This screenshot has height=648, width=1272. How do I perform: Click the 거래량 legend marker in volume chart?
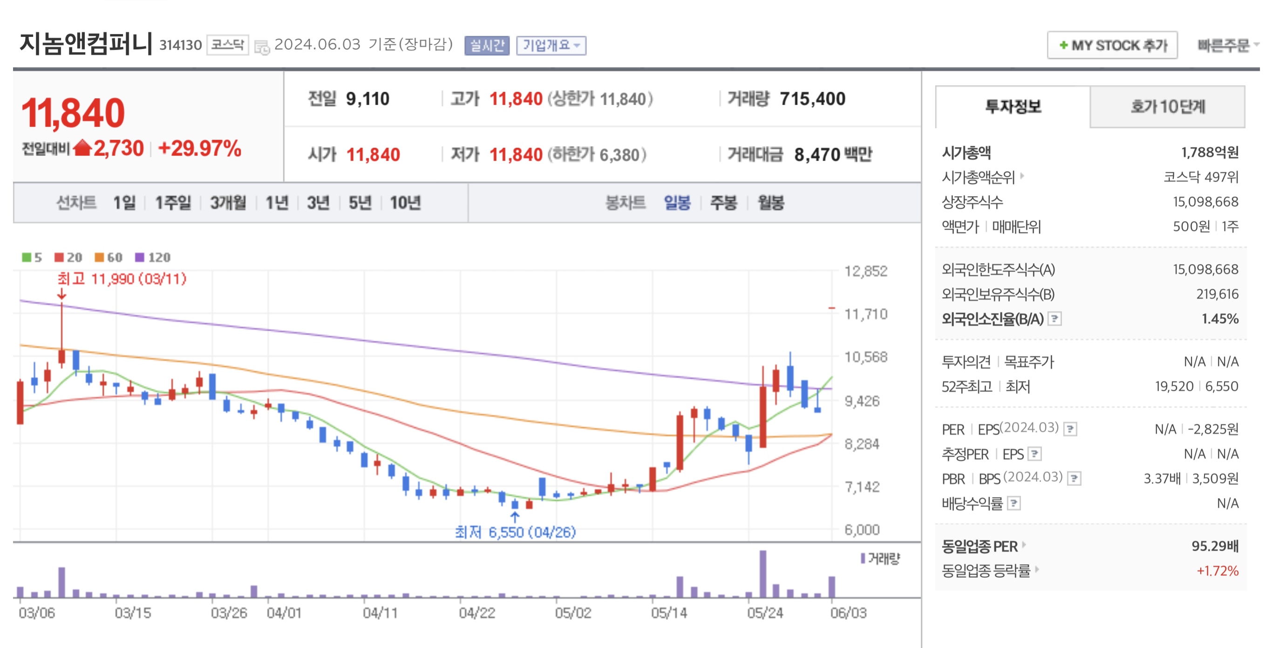pyautogui.click(x=863, y=558)
